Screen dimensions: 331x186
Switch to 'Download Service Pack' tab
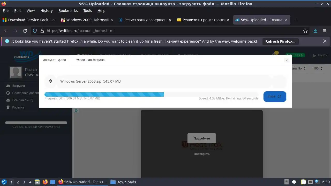tap(29, 20)
